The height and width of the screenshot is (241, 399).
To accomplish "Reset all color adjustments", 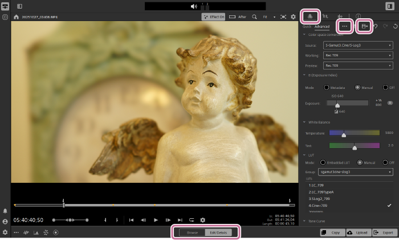I will (x=395, y=26).
